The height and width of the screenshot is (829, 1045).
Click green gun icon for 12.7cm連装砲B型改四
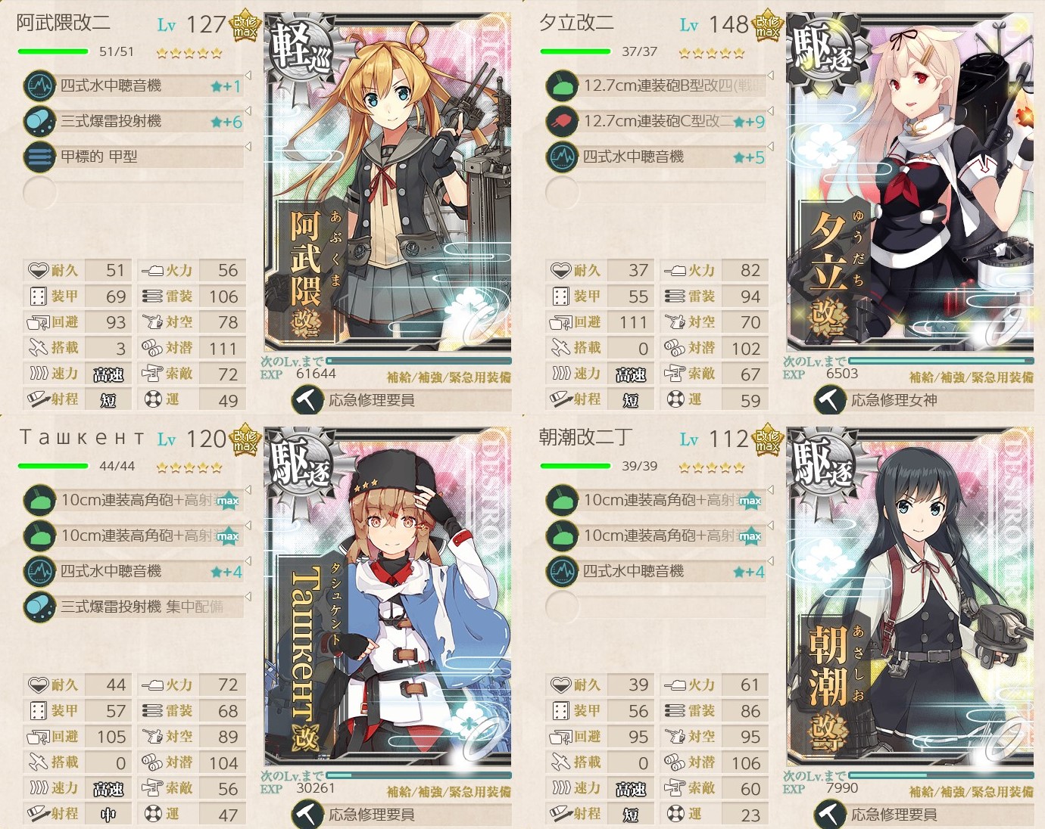pyautogui.click(x=561, y=85)
